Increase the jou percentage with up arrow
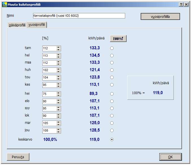 click(x=58, y=130)
